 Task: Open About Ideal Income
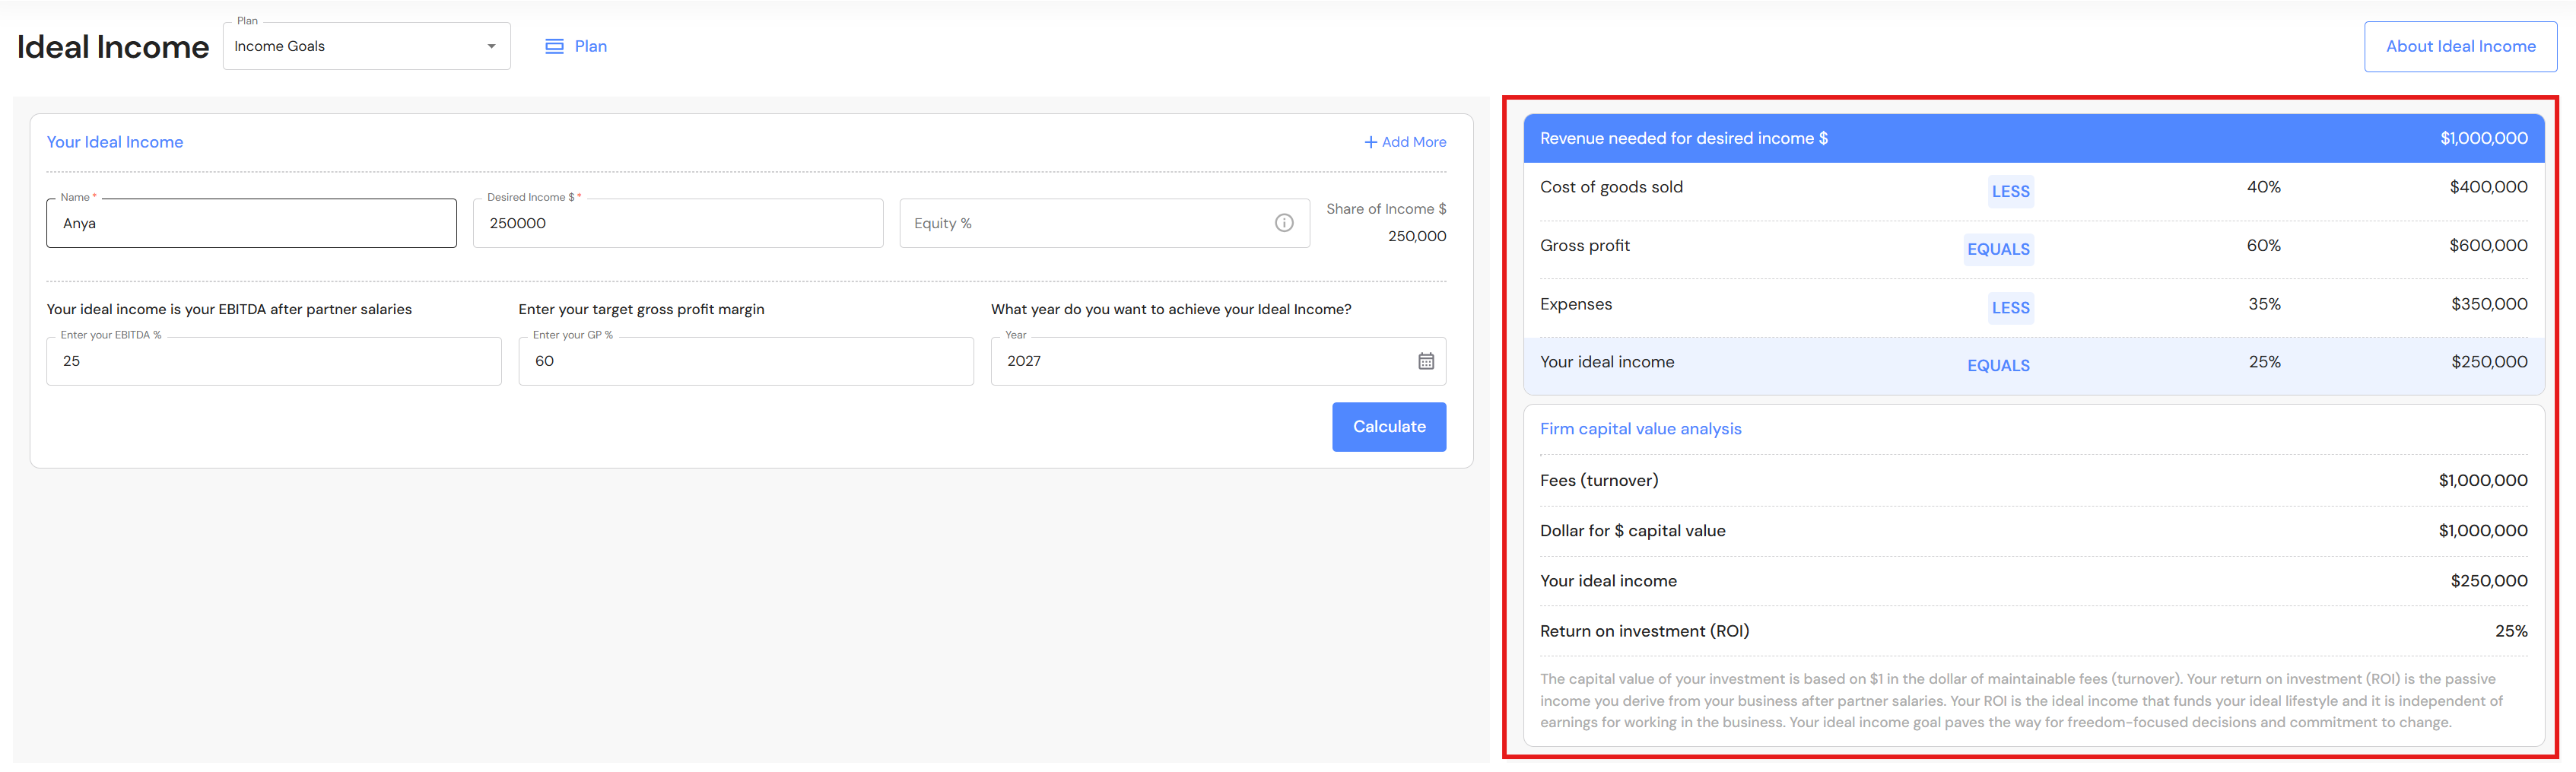2460,46
